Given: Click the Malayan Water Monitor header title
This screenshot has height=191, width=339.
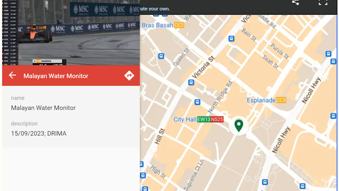Looking at the screenshot, I should tap(56, 76).
